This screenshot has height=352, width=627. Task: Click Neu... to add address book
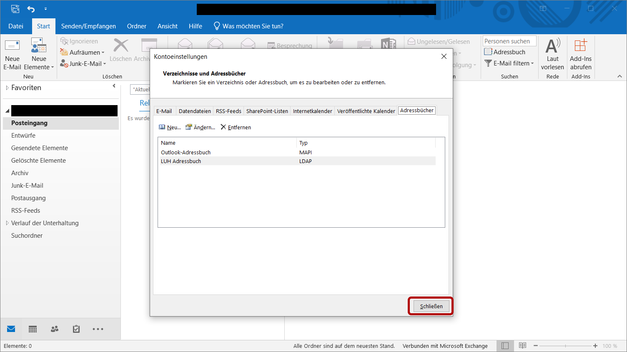click(170, 127)
